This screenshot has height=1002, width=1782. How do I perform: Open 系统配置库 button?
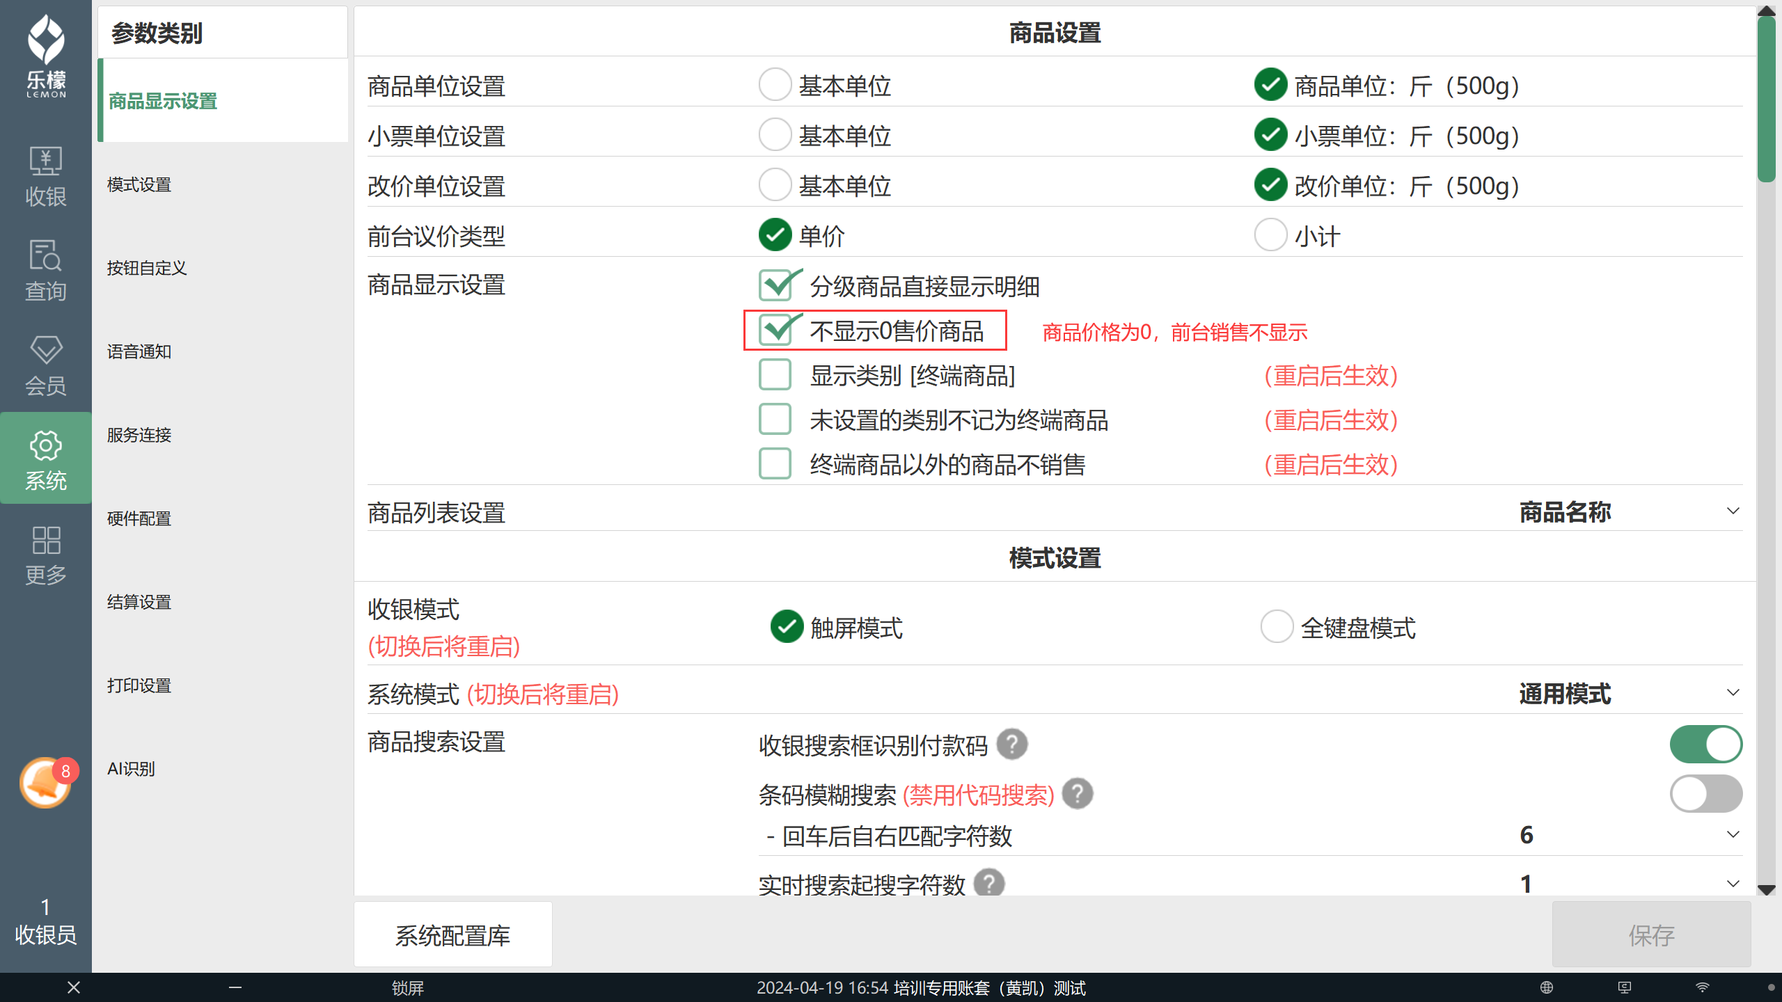453,935
